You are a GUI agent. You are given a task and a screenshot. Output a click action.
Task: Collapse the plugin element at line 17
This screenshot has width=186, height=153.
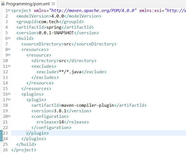(x=9, y=99)
